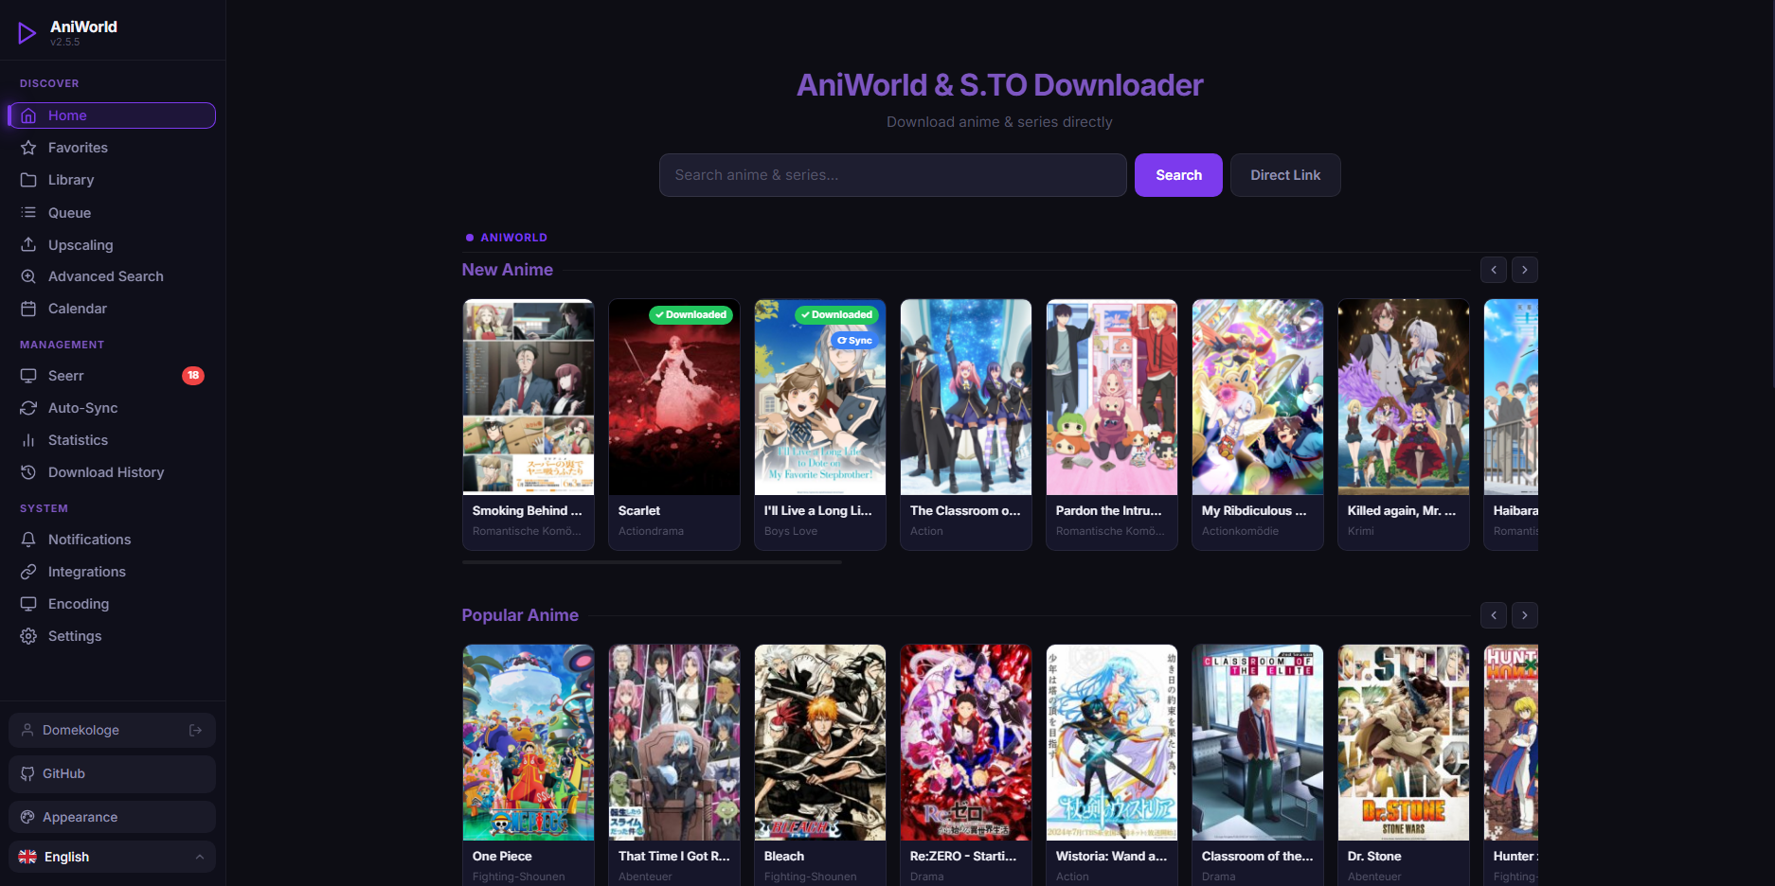The height and width of the screenshot is (886, 1775).
Task: Click the Download History clock icon
Action: [x=28, y=472]
